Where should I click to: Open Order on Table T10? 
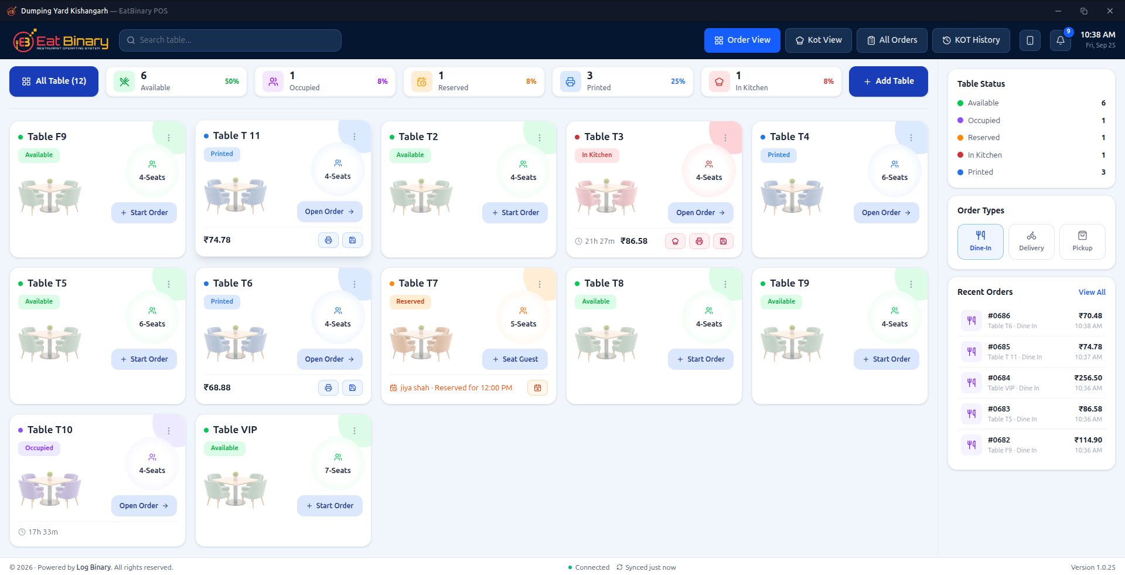(144, 506)
